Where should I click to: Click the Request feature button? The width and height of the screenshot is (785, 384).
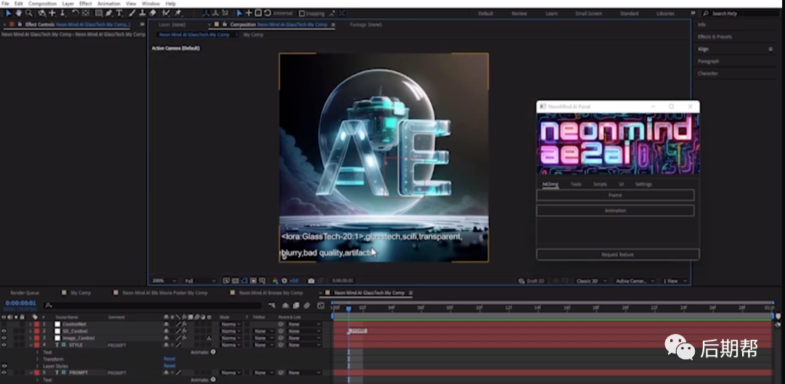pyautogui.click(x=618, y=255)
